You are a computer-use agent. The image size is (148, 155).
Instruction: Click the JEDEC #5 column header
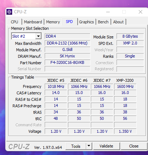point(56,80)
